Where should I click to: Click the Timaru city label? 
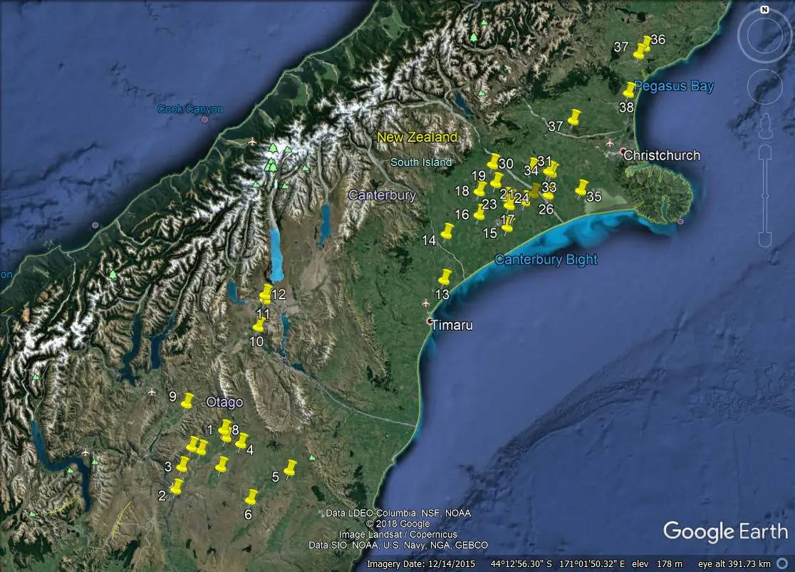click(x=452, y=325)
